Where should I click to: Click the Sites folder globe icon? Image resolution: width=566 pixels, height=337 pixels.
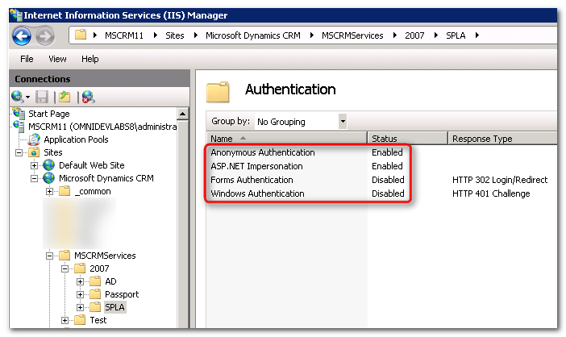tap(34, 152)
